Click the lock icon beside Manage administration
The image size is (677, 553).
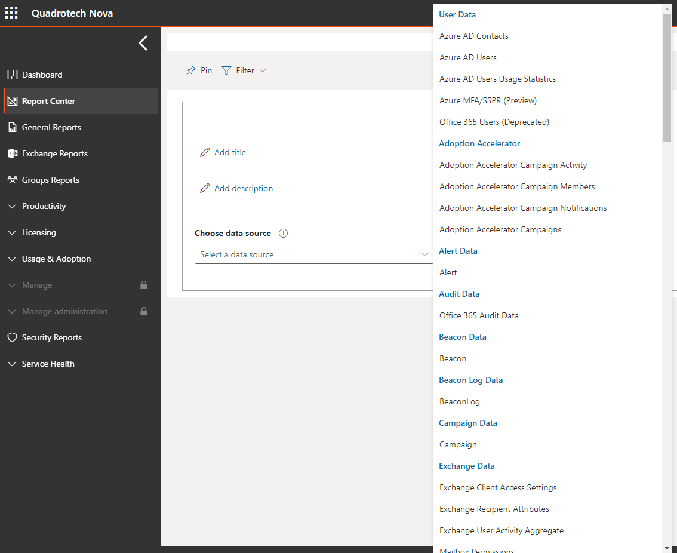tap(144, 311)
